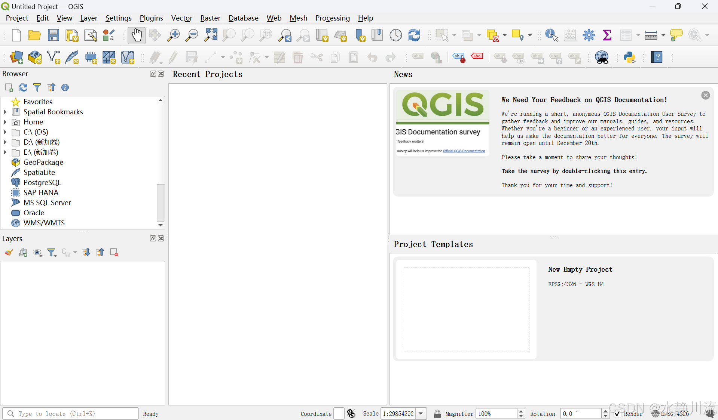Open Temporal Controller clock icon
Screen dimensions: 718x420
395,35
